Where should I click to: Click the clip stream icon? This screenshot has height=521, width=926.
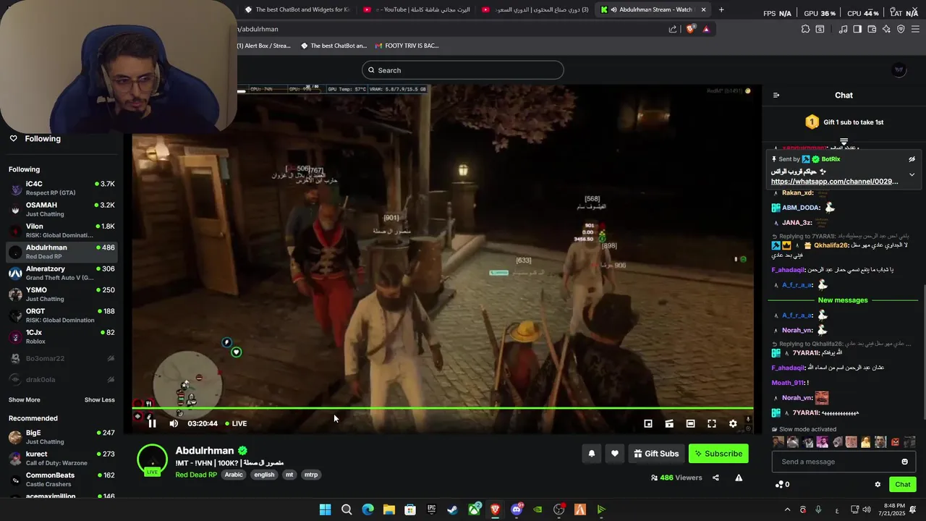[x=669, y=423]
